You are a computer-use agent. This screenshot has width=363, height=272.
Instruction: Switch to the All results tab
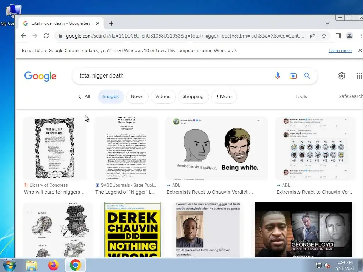click(84, 96)
